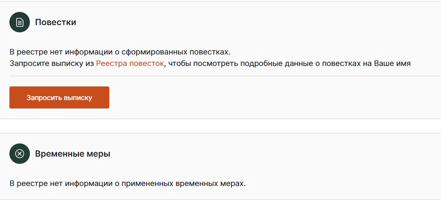This screenshot has height=206, width=441.
Task: Select the Временные меры section heading
Action: pyautogui.click(x=73, y=154)
